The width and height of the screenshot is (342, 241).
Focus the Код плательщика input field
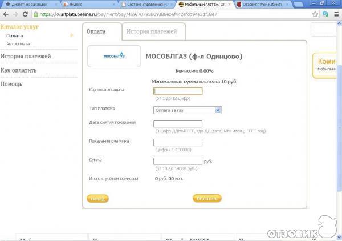tap(178, 91)
